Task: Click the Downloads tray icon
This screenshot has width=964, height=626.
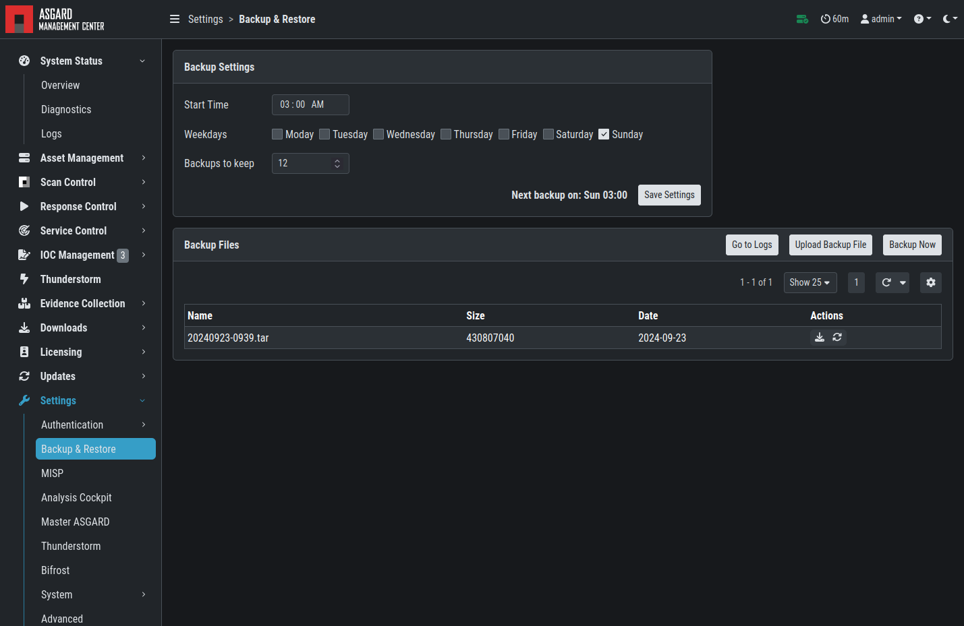Action: tap(24, 327)
